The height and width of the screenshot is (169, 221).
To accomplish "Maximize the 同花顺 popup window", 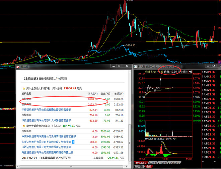I will tap(119, 66).
